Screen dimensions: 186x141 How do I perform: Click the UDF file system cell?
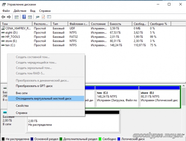[x=72, y=29]
